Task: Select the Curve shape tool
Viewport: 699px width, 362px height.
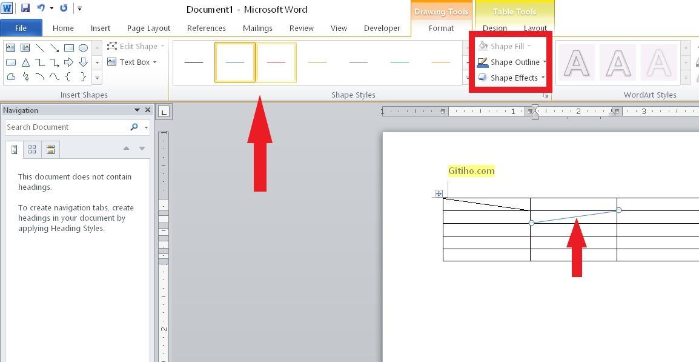Action: pos(55,77)
